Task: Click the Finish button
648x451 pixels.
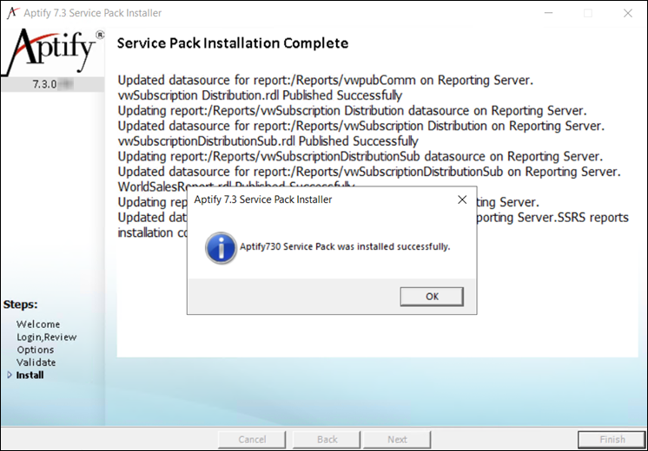Action: (612, 440)
